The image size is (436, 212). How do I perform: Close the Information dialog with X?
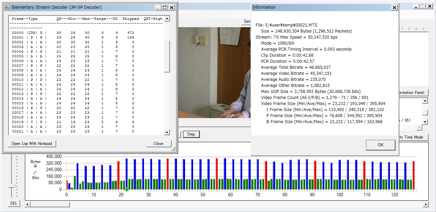tap(394, 7)
